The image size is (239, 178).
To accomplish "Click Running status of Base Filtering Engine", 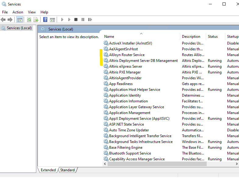I will click(215, 148).
